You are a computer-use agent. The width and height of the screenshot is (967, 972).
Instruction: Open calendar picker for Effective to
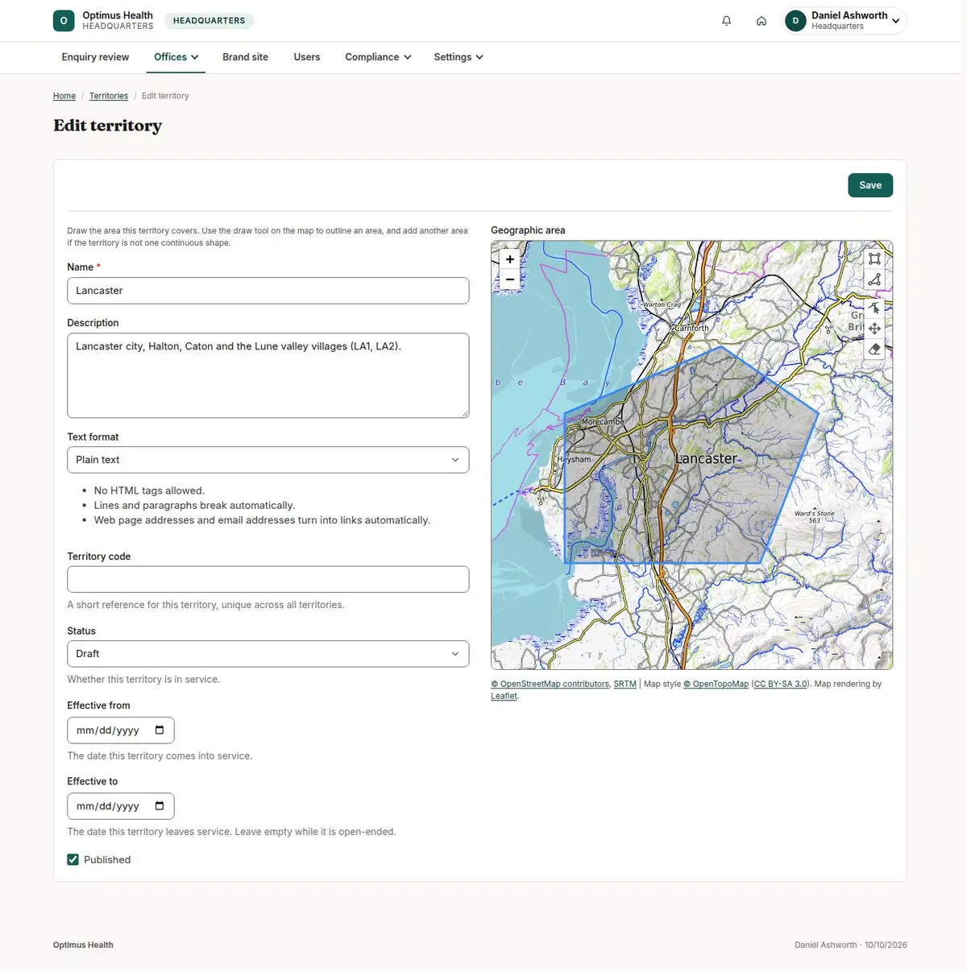(160, 806)
